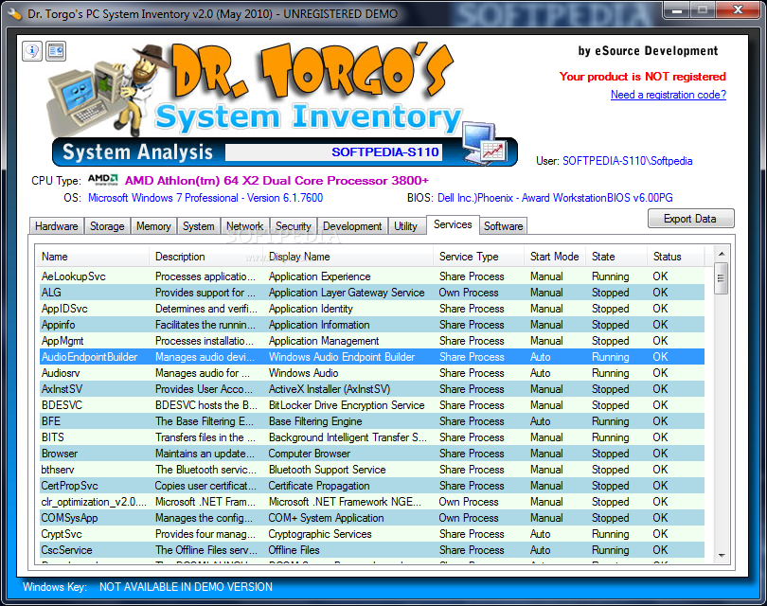Select the Services tab

453,224
